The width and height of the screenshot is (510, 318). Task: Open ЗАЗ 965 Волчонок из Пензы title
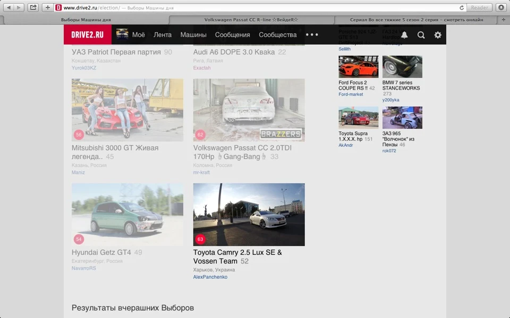[398, 139]
